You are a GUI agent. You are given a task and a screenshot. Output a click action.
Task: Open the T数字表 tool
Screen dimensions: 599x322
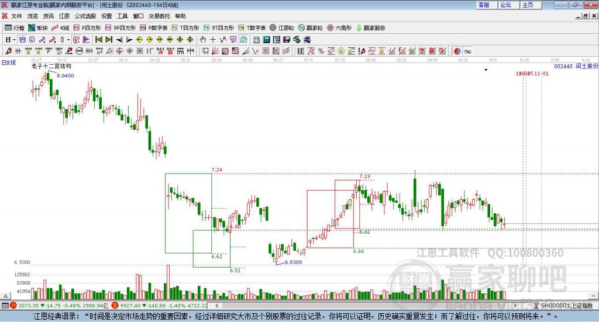pos(252,28)
